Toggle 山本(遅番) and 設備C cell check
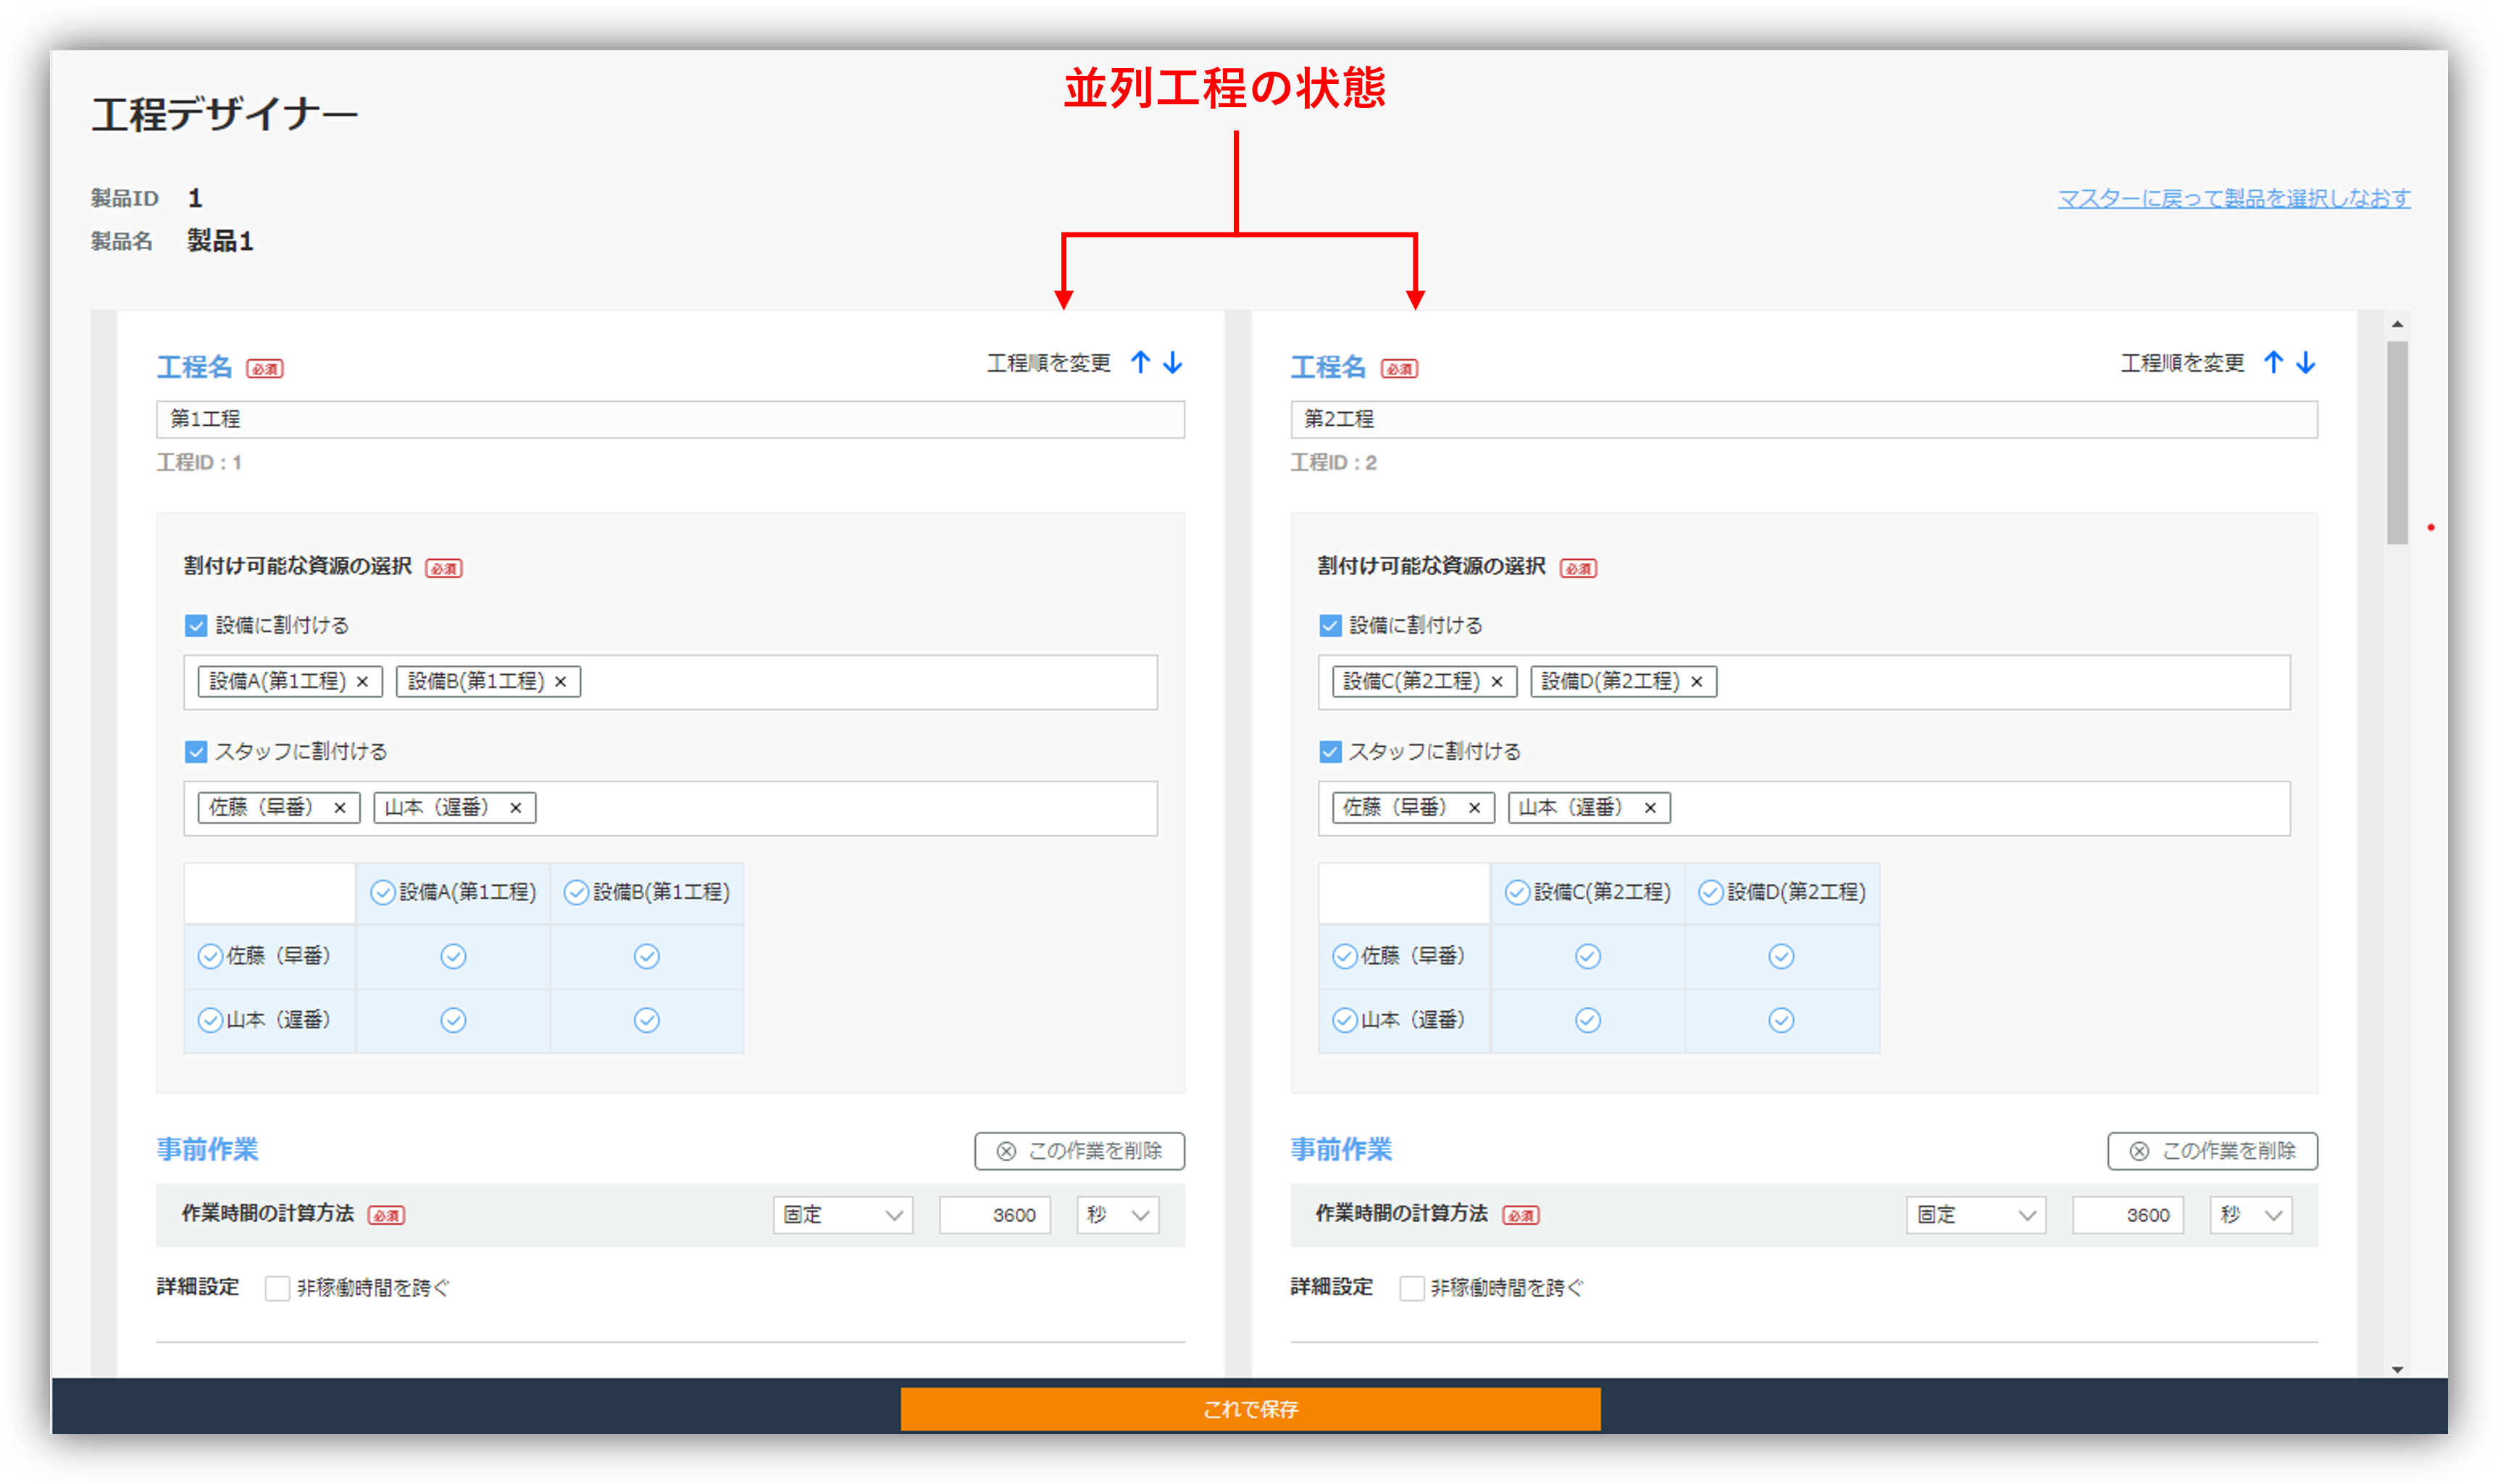This screenshot has width=2498, height=1484. 1588,1020
